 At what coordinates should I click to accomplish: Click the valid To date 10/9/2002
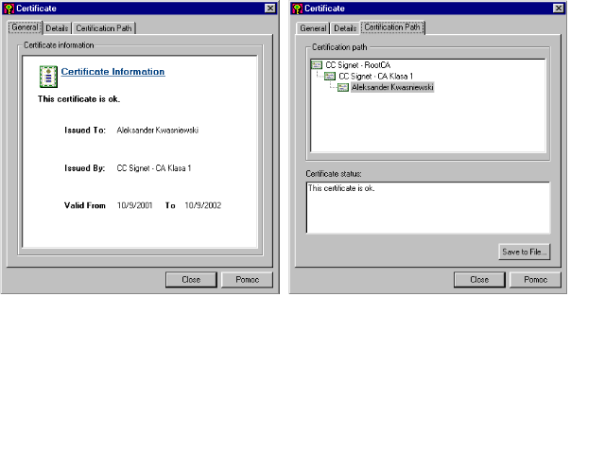click(x=203, y=205)
